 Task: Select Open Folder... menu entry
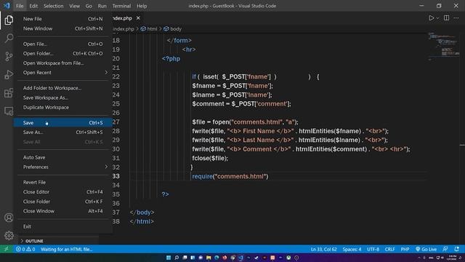[x=63, y=53]
